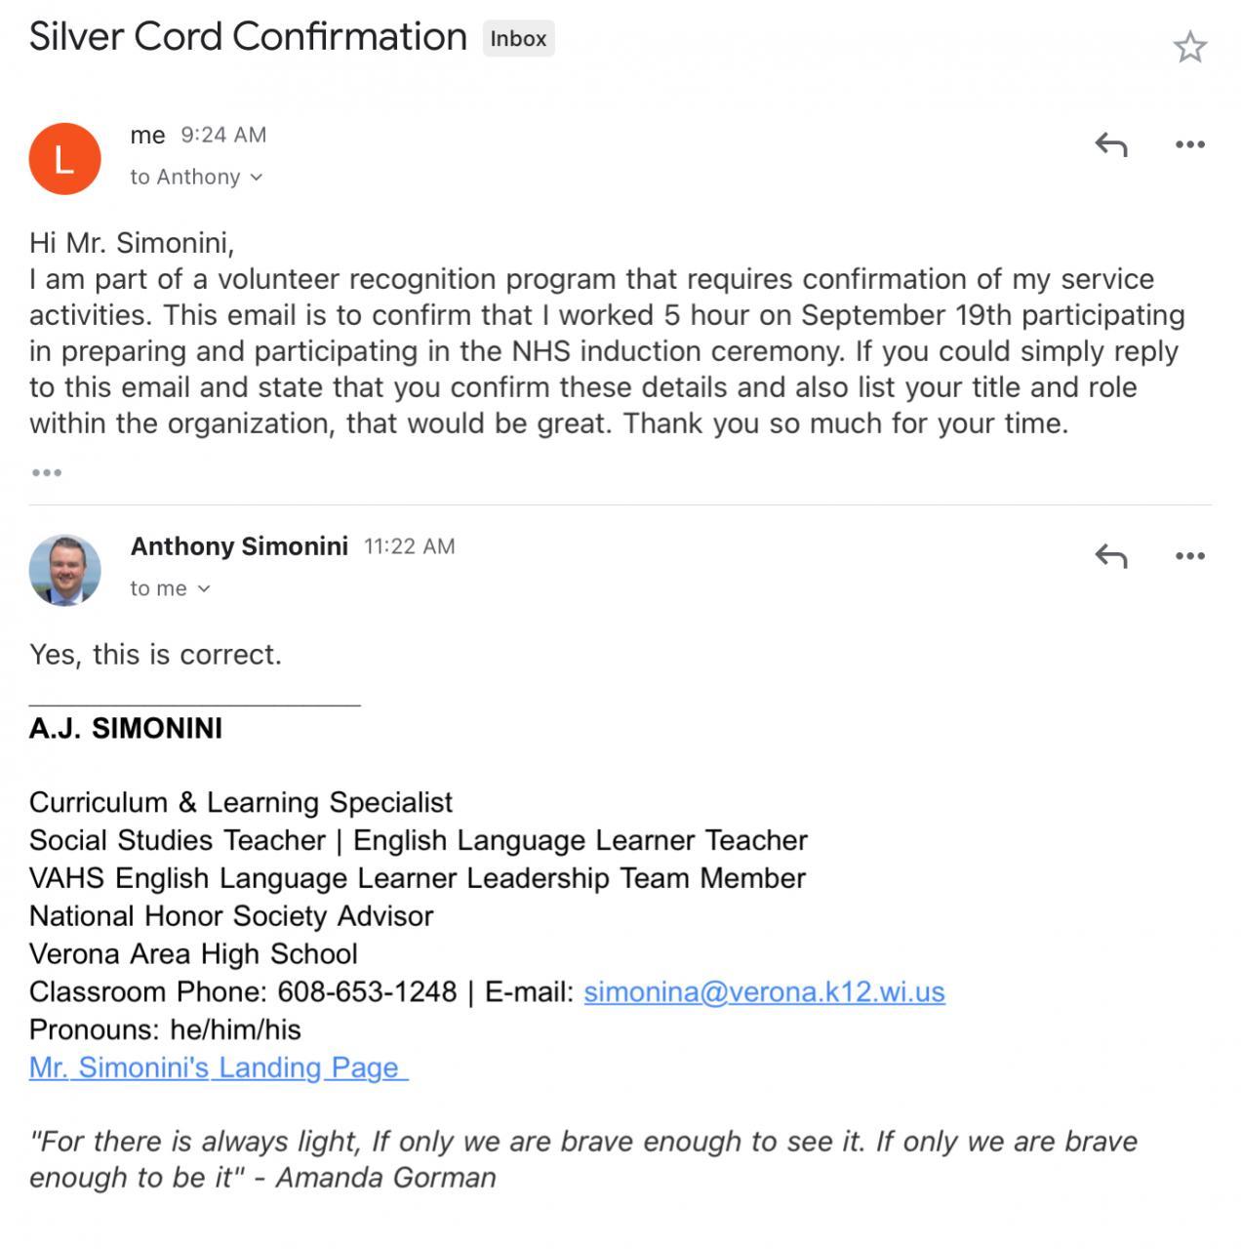This screenshot has width=1241, height=1249.
Task: Open more options for Anthony's message
Action: [1189, 556]
